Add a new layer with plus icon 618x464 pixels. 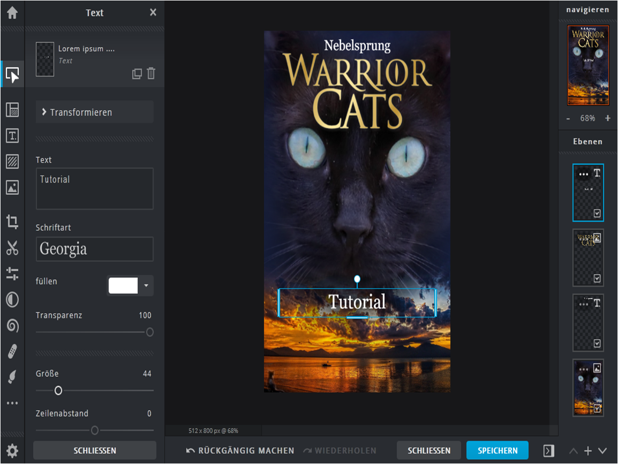[x=587, y=451]
